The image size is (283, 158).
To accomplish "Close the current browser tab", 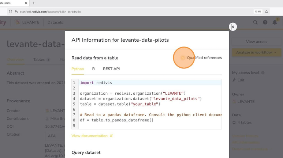I will (25, 3).
